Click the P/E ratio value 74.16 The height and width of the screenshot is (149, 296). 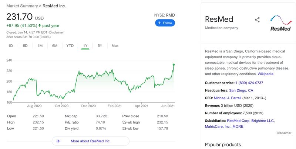[100, 122]
